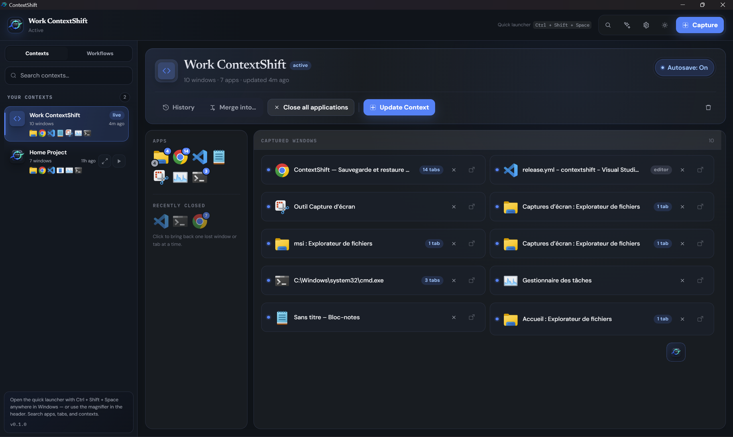
Task: Click the code brackets context icon
Action: click(x=166, y=71)
